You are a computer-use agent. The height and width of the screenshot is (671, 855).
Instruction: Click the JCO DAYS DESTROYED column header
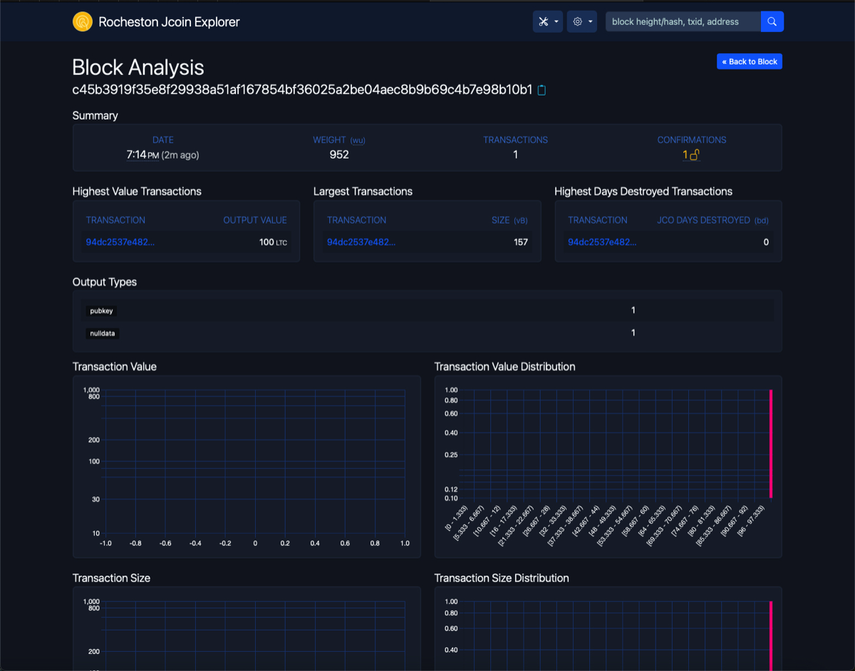tap(703, 220)
